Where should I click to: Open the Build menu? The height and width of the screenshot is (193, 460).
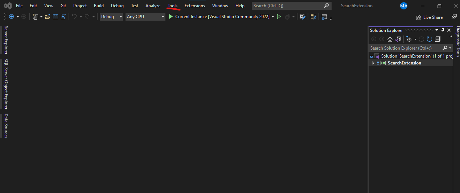[99, 6]
